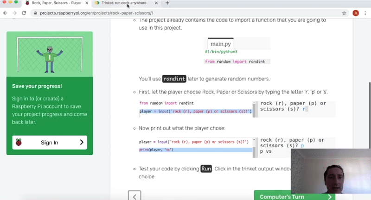The height and width of the screenshot is (200, 371).
Task: Go to previous step with left chevron
Action: (x=134, y=196)
